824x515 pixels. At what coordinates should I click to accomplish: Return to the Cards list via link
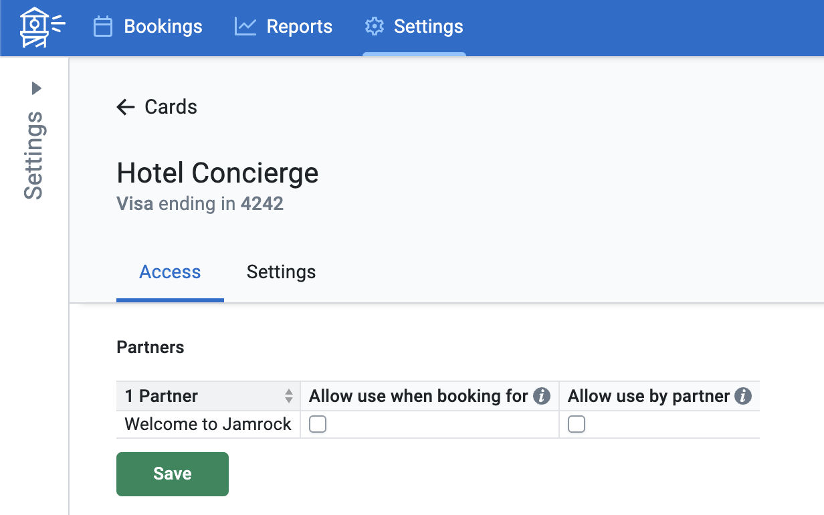(171, 107)
